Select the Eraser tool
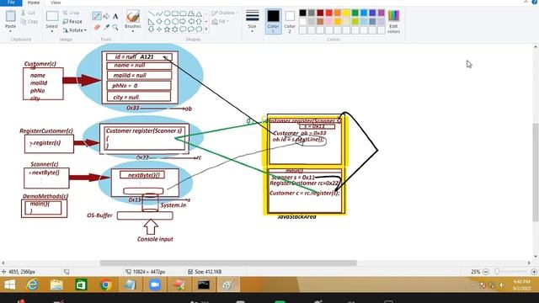 [97, 27]
